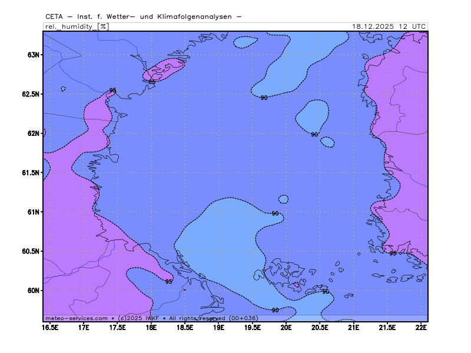Click the 16.5E longitude axis label
Viewport: 471px width, 353px height.
point(50,327)
